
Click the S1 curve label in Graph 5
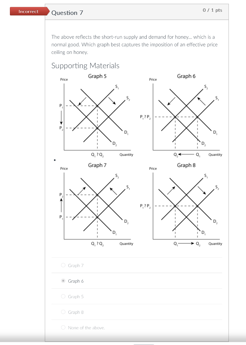pos(116,87)
